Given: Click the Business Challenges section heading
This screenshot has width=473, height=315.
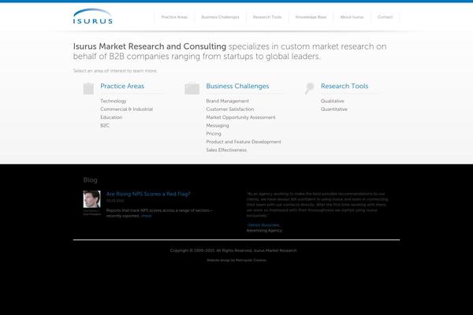Looking at the screenshot, I should [237, 86].
